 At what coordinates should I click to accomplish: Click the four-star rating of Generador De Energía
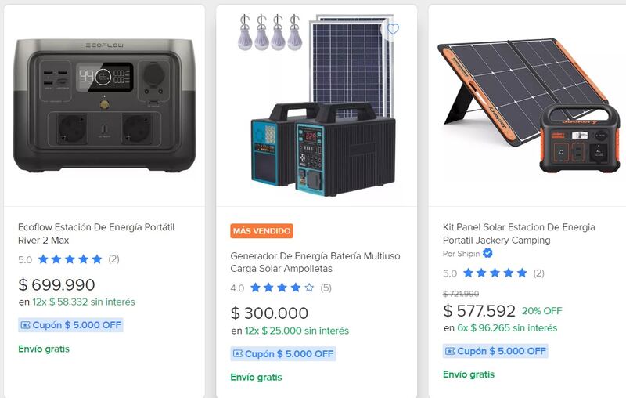(282, 288)
